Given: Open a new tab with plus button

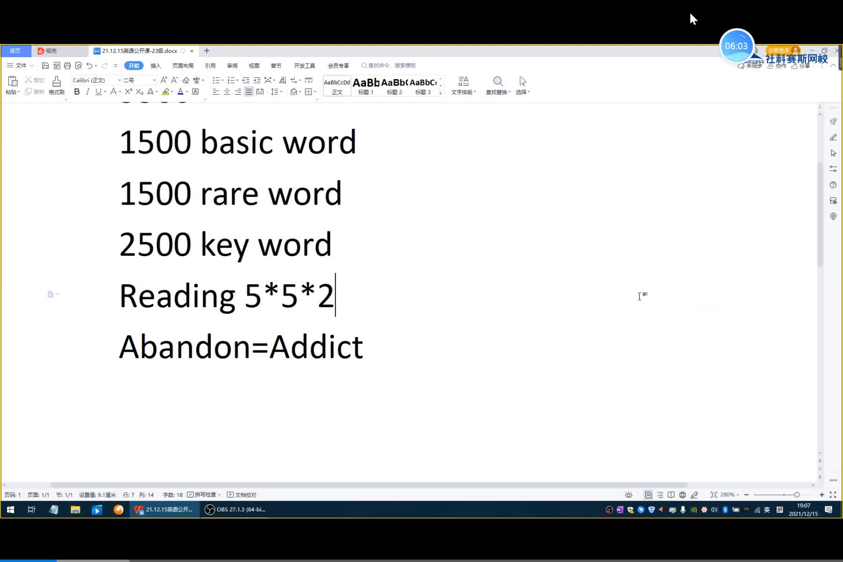Looking at the screenshot, I should point(207,51).
